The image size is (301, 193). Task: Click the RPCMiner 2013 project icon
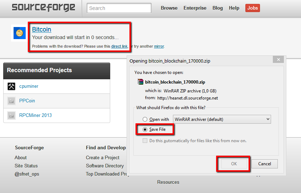point(11,115)
